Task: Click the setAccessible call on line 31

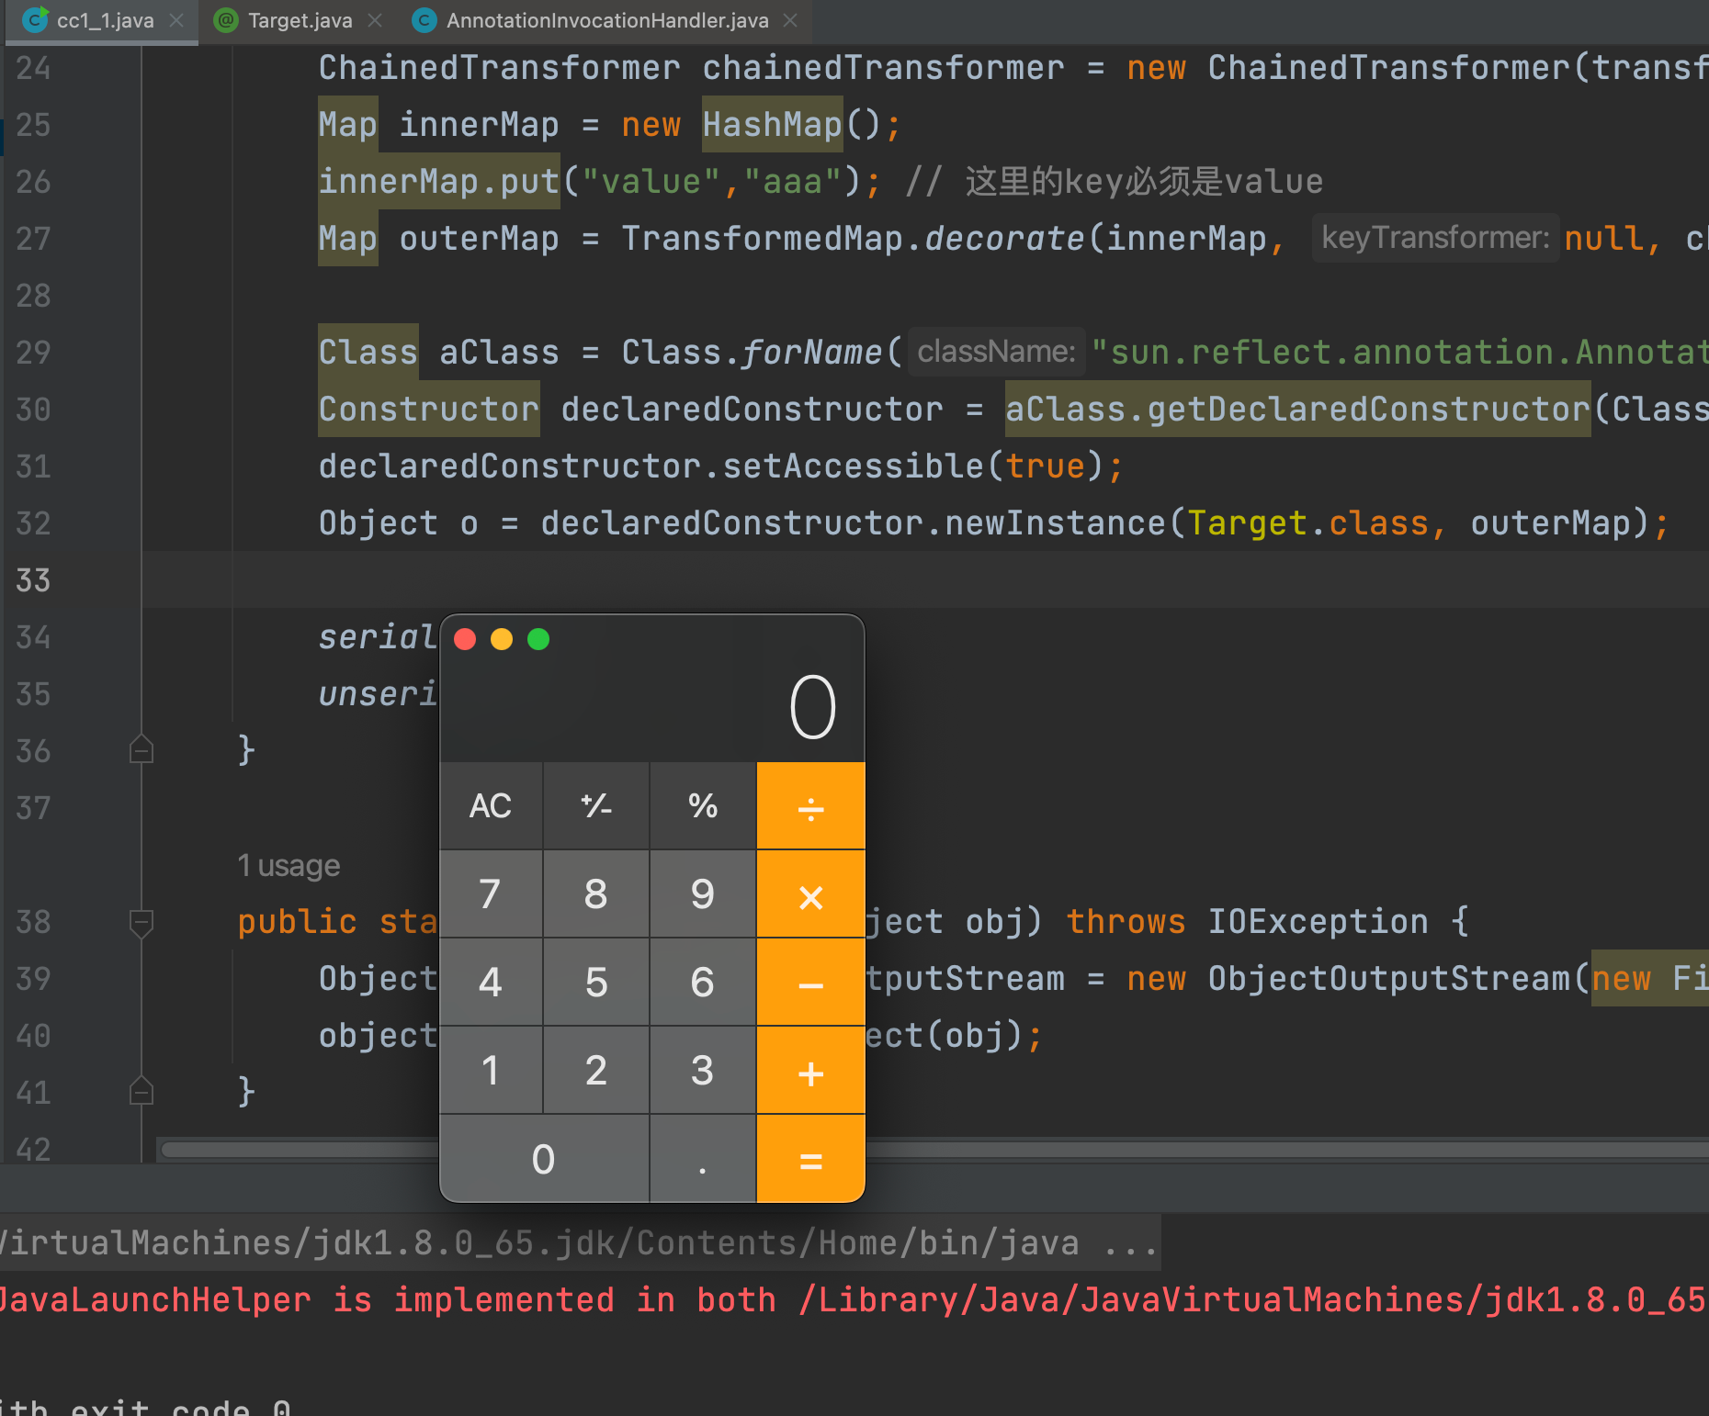Action: click(853, 466)
